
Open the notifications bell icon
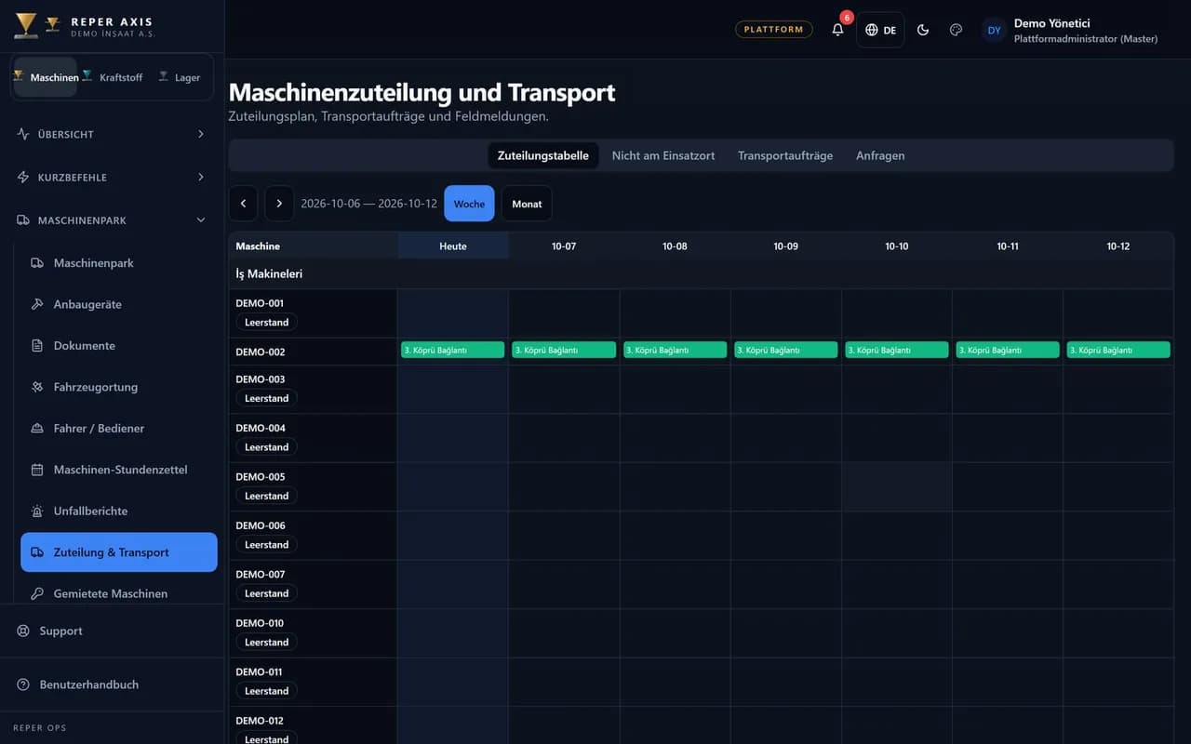coord(837,30)
